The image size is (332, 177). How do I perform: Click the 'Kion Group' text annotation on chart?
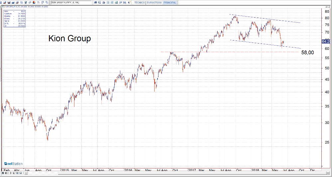coord(70,39)
